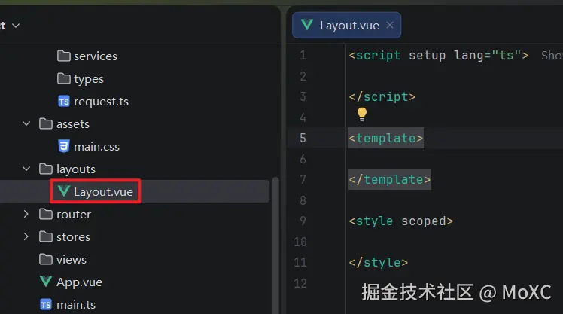Click the script setup tag on line 1
The image size is (563, 314).
[x=438, y=55]
